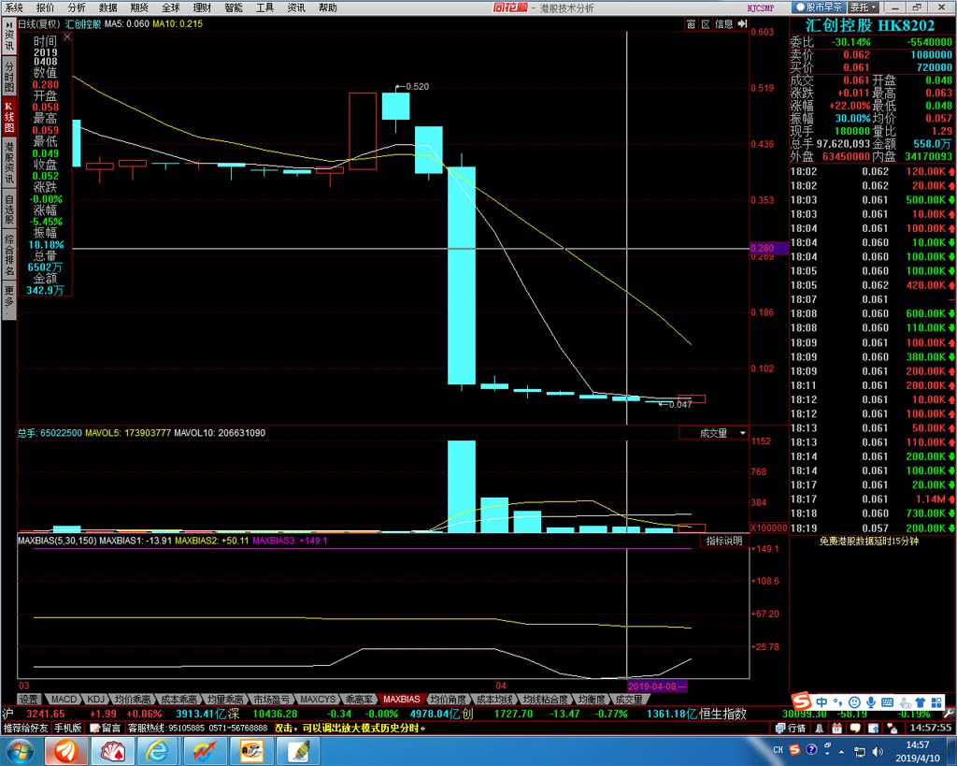Close the data tooltip panel with X
The image size is (957, 766).
(67, 36)
